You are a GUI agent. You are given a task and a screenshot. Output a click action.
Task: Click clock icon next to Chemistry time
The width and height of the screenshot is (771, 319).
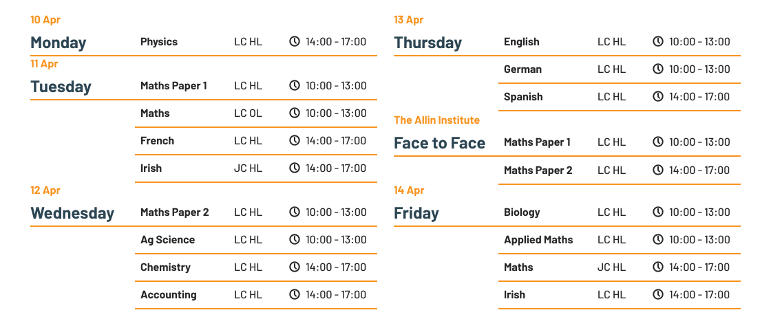294,267
